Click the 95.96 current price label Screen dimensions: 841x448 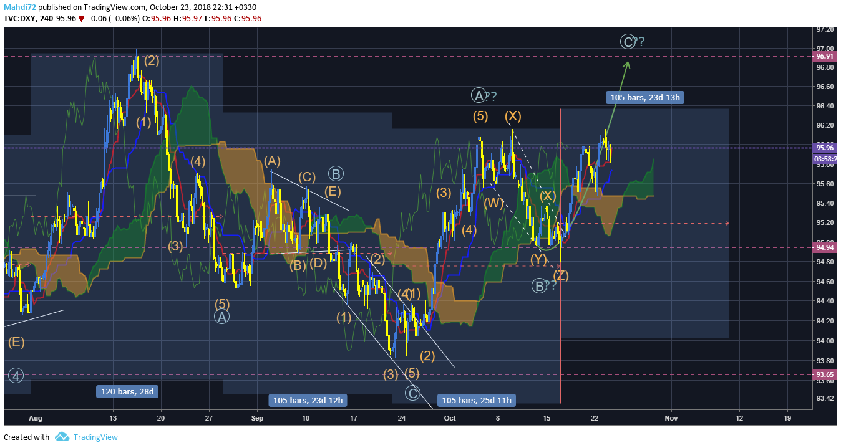point(824,148)
